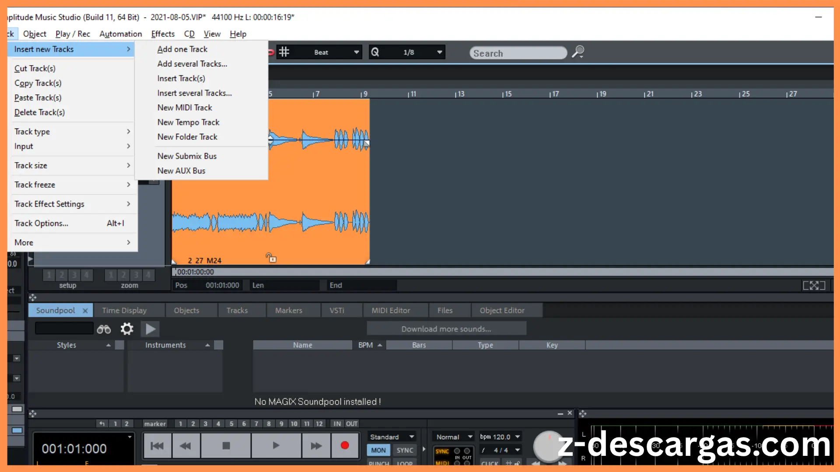Click the small arrow right of SYNC button

424,449
